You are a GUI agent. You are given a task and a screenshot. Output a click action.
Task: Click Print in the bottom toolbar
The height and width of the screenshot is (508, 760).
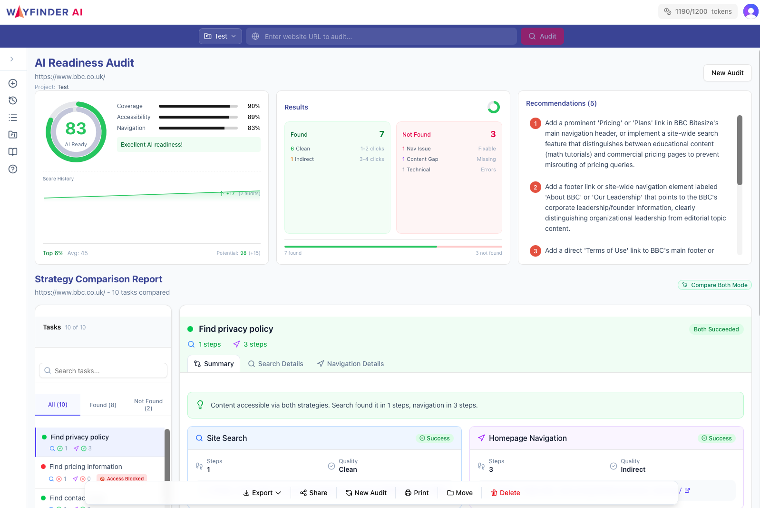(x=417, y=493)
